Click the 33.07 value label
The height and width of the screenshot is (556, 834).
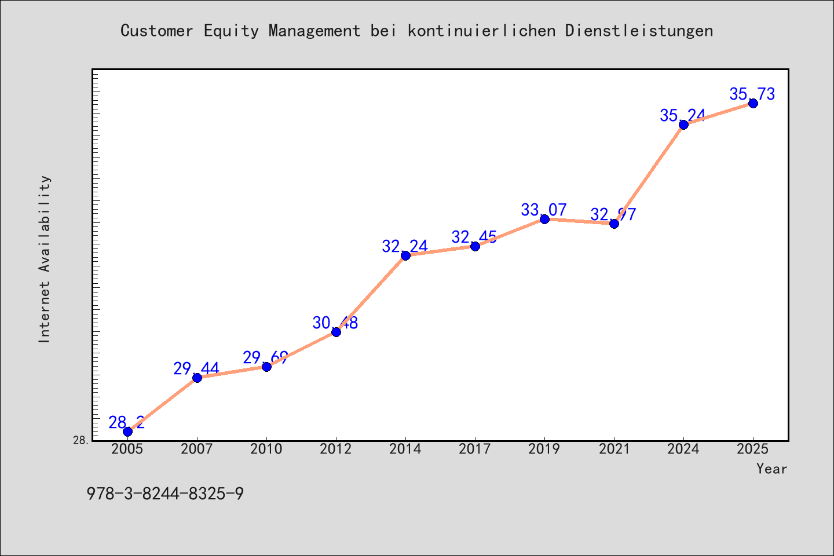coord(544,210)
